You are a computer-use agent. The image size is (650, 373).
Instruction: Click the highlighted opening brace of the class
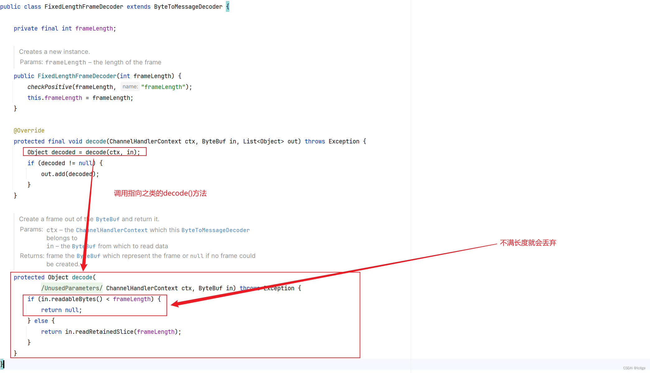(227, 7)
